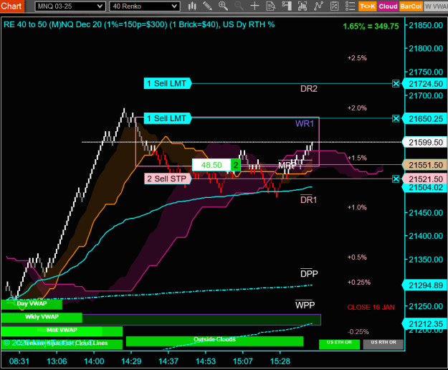Click the +2.0% level label
The height and width of the screenshot is (370, 448).
[357, 108]
